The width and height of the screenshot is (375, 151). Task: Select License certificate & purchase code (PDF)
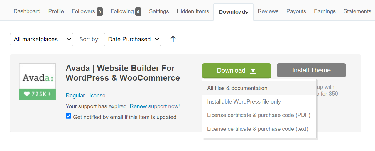click(x=259, y=115)
